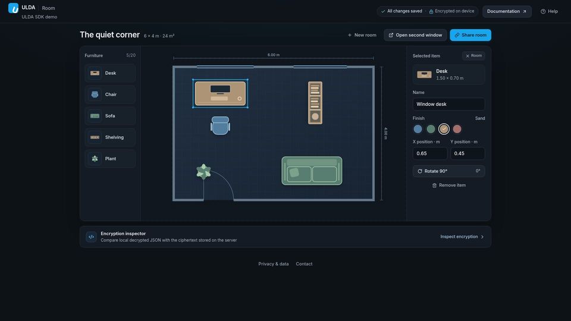This screenshot has width=571, height=321.
Task: Select the plant on the floor plan
Action: 203,171
